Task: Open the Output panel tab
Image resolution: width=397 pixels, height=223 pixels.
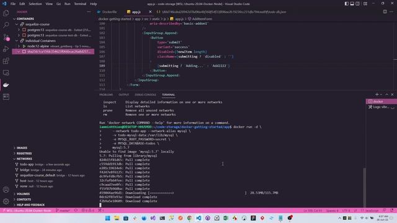Action: click(124, 95)
